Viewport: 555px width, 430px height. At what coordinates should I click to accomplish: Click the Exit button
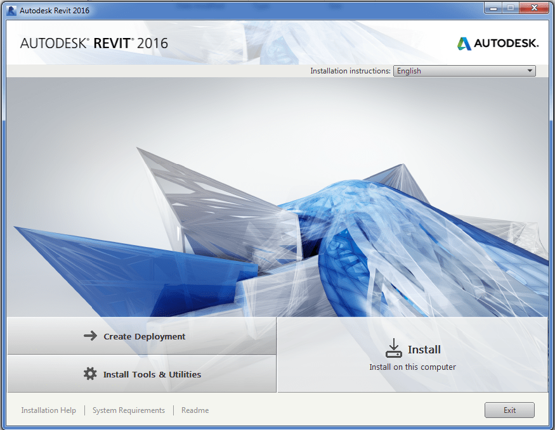509,410
